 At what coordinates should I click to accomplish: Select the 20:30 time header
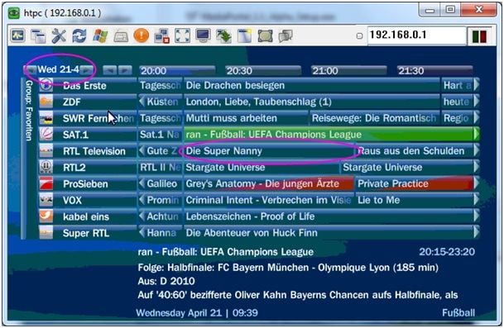click(263, 70)
